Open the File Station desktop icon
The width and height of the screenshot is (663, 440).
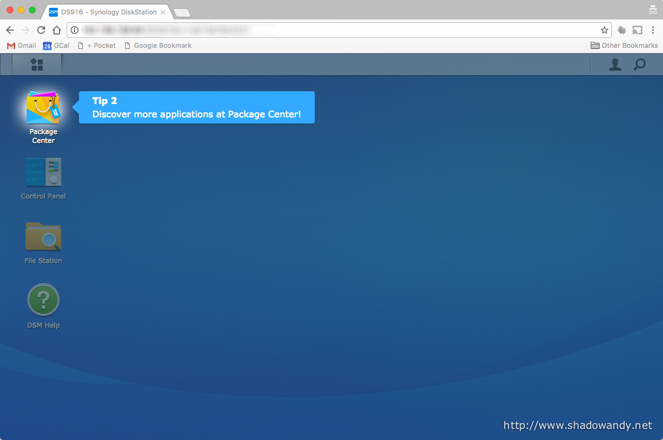[x=43, y=237]
